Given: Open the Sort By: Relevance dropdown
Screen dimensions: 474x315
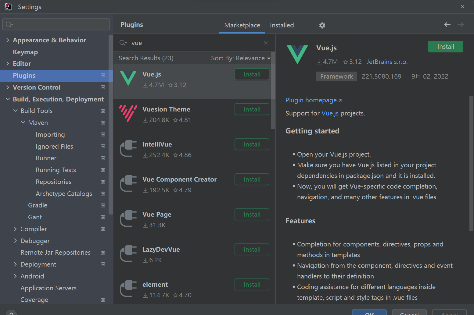Looking at the screenshot, I should (241, 58).
